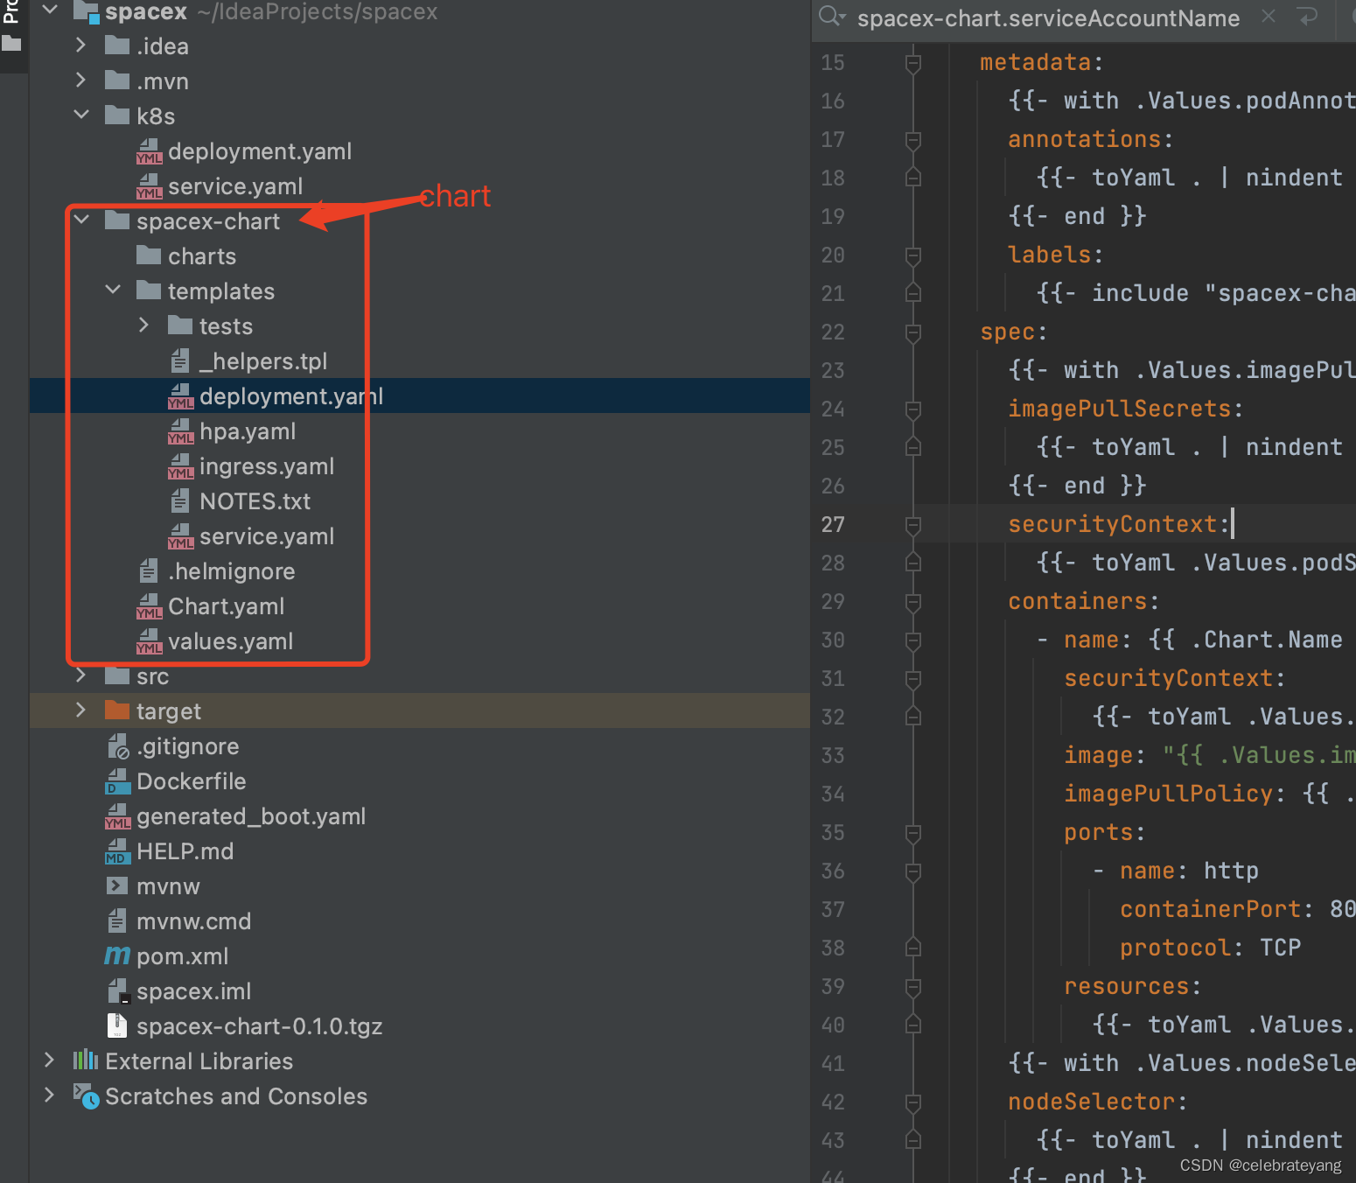Expand External Libraries node chevron
Screen dimensions: 1356x1183
click(50, 1060)
